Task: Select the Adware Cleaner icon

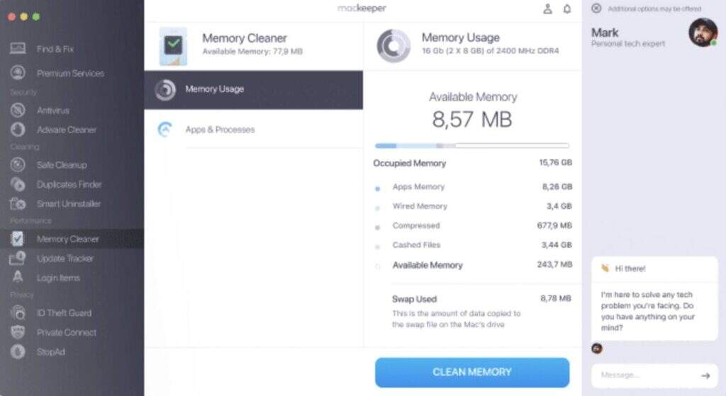Action: 18,130
